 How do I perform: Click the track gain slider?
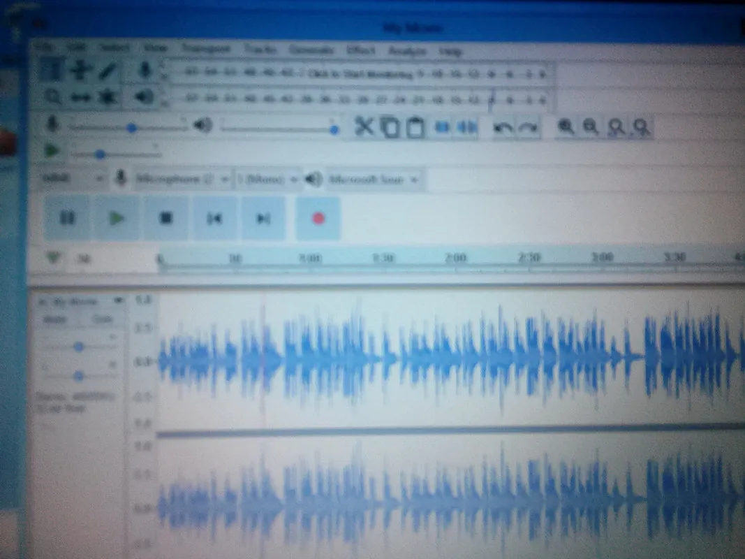tap(79, 347)
